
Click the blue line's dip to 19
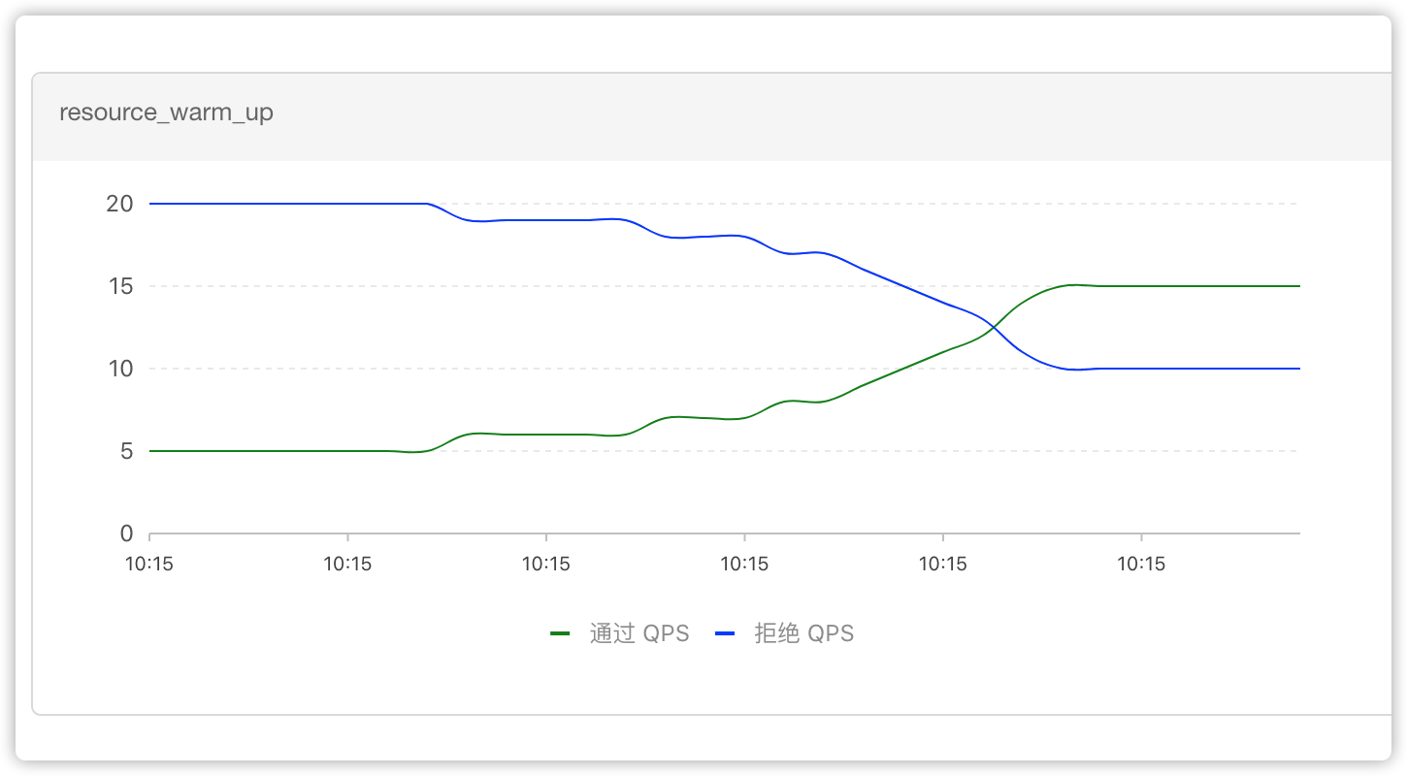(543, 220)
